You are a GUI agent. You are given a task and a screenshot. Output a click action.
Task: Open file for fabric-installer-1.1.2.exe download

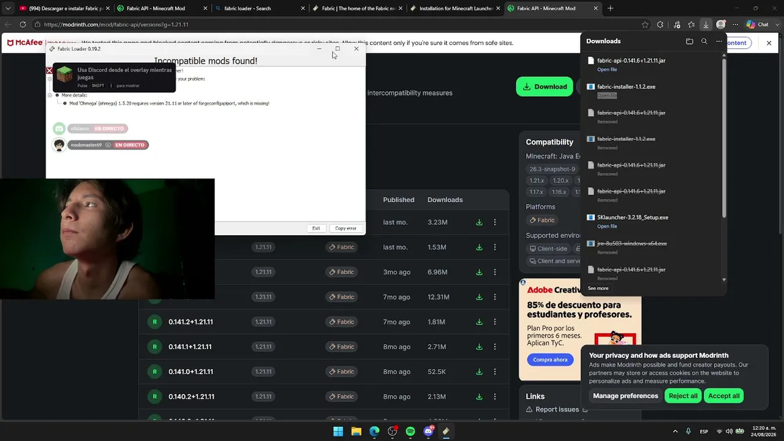click(x=607, y=96)
